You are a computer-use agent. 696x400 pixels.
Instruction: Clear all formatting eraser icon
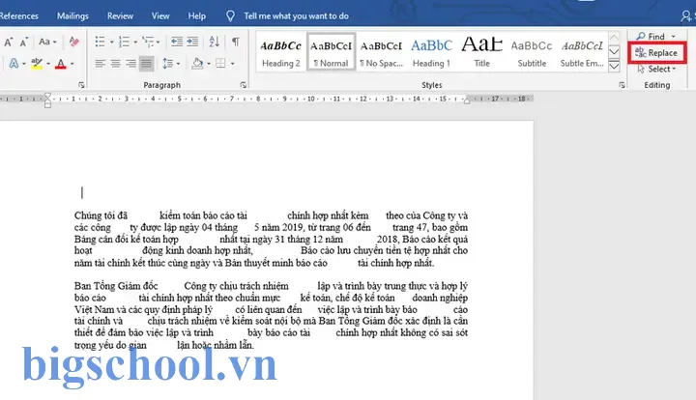[74, 42]
